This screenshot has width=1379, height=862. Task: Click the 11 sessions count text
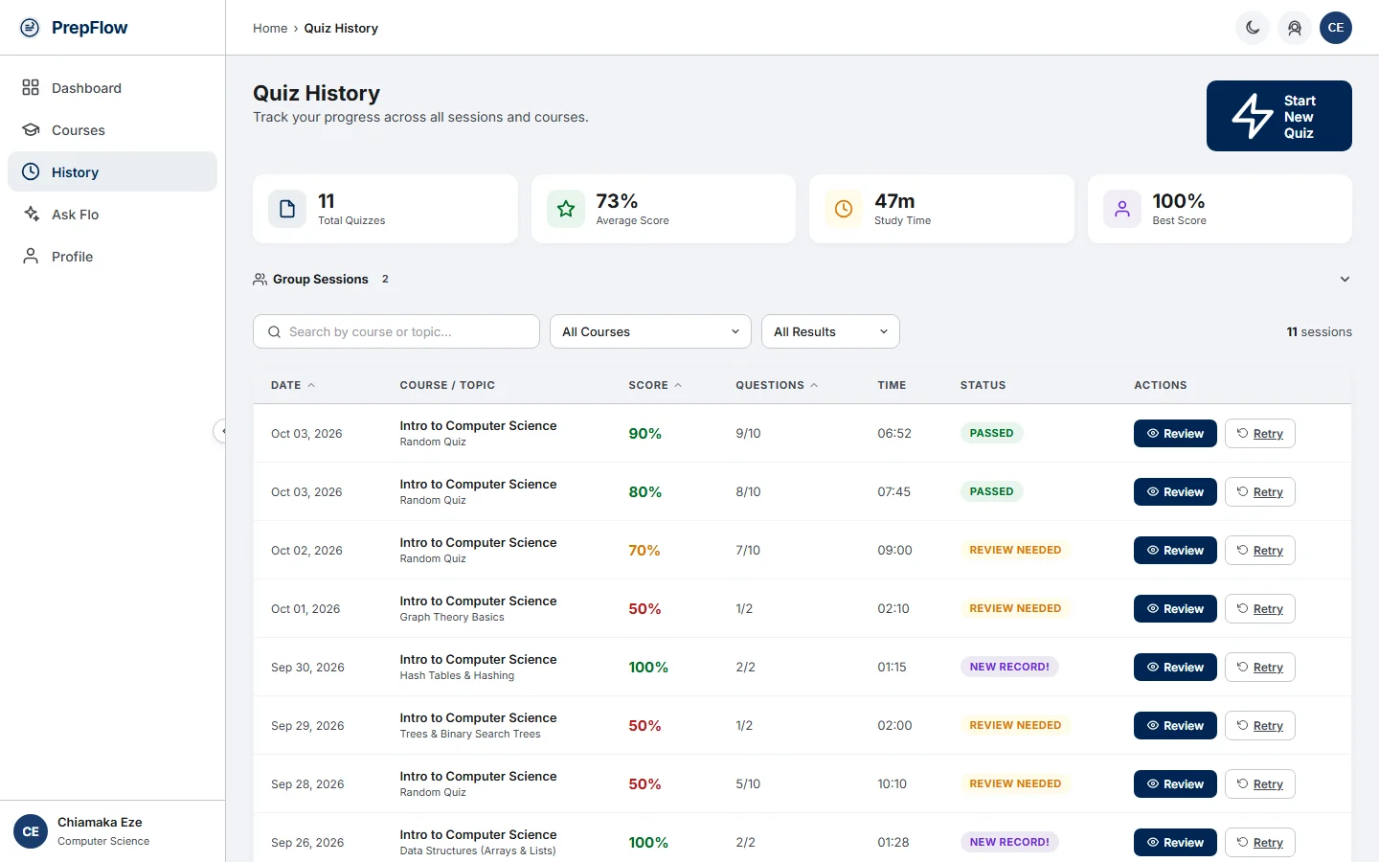click(1319, 331)
